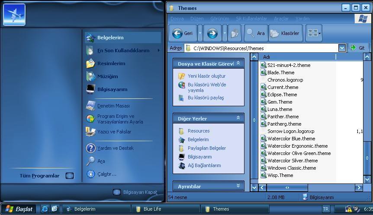Go to Paylaşılan Belgeler
The height and width of the screenshot is (215, 373).
tap(207, 148)
